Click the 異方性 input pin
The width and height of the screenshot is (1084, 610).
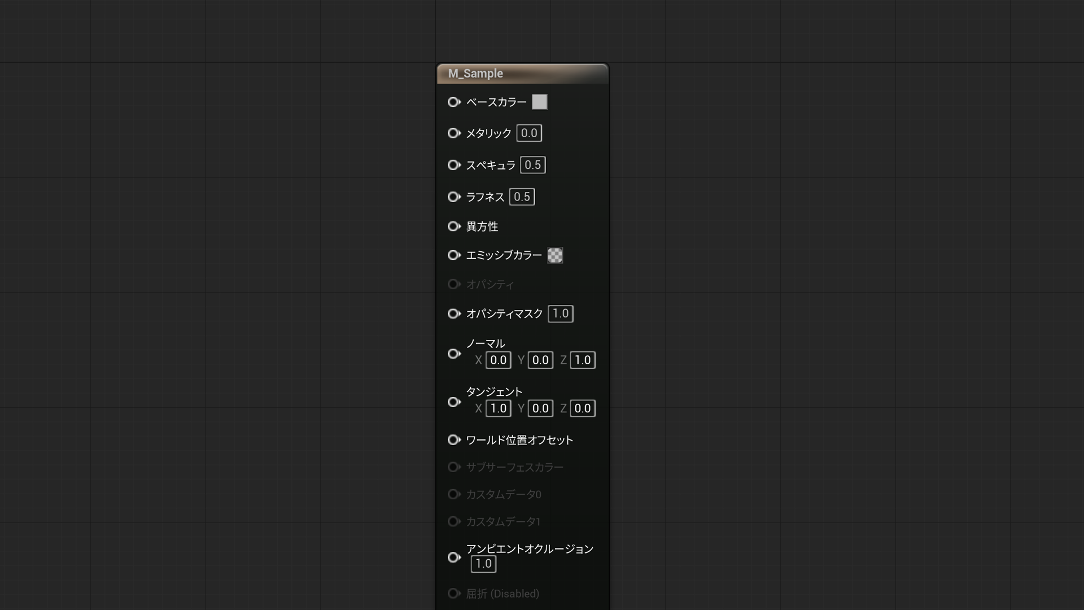point(454,226)
